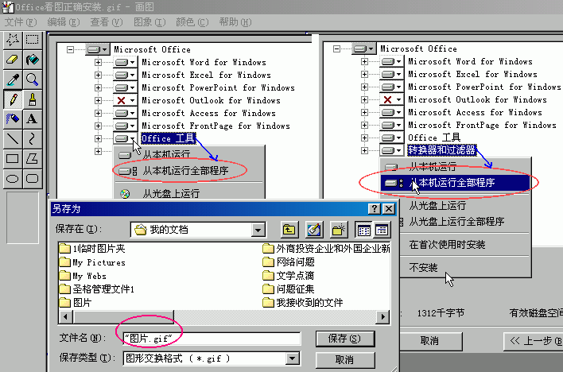Choose the Rounded Rectangle tool
563x372 pixels.
(x=33, y=179)
